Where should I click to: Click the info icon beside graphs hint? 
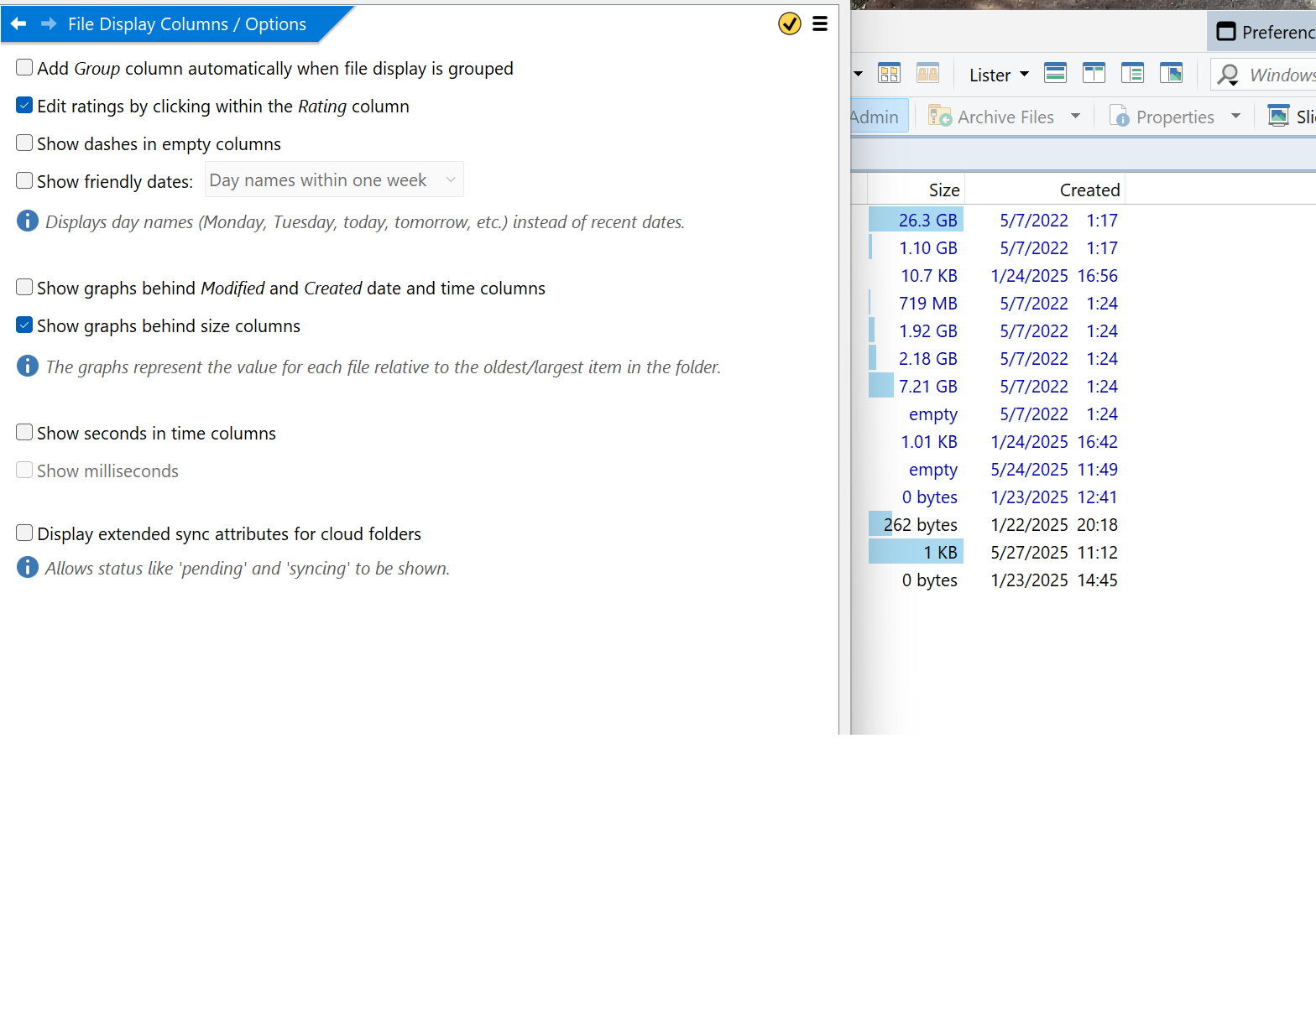tap(28, 366)
